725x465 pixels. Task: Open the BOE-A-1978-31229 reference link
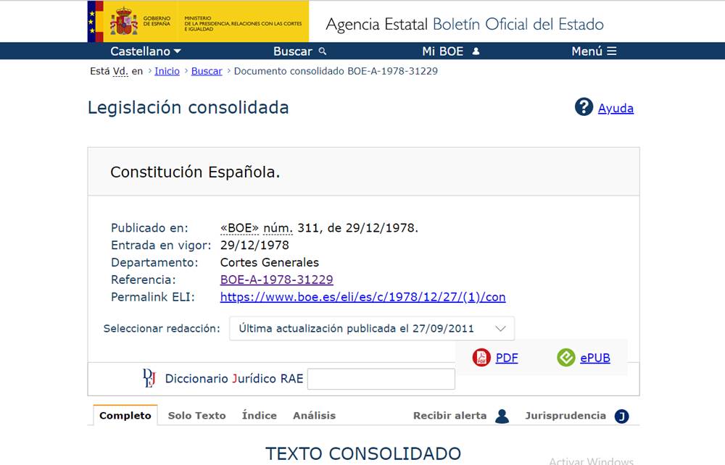[x=276, y=280]
